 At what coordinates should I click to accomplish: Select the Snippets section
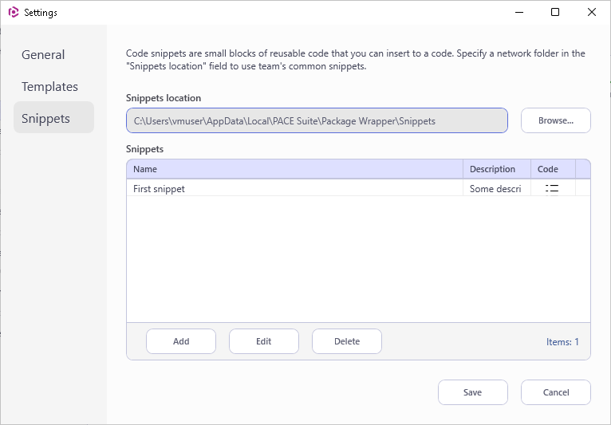click(53, 118)
